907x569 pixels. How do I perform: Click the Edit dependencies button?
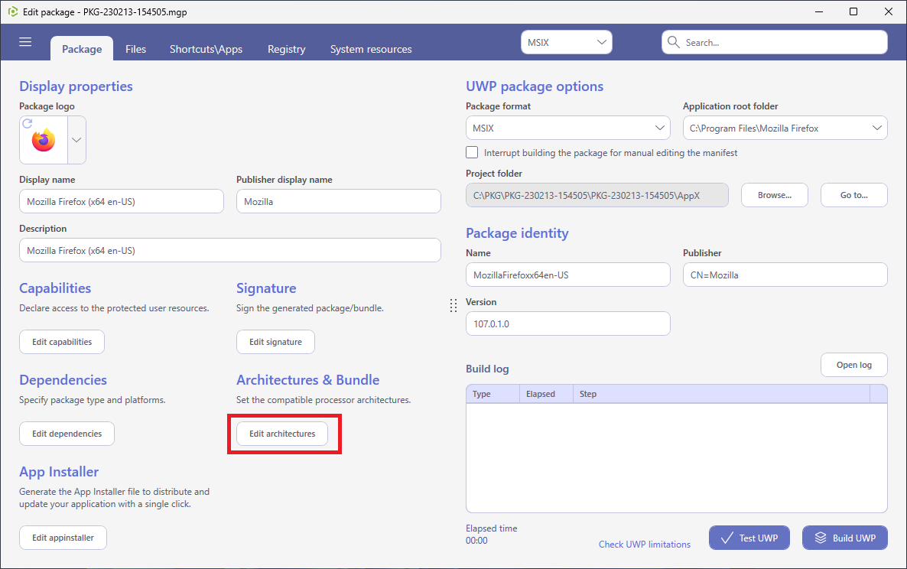pos(67,434)
